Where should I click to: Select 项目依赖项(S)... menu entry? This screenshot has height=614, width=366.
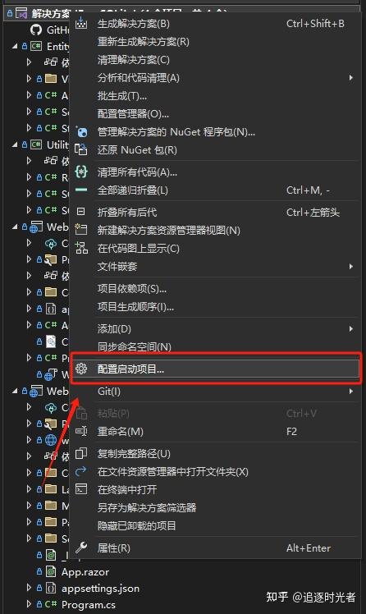coord(132,289)
